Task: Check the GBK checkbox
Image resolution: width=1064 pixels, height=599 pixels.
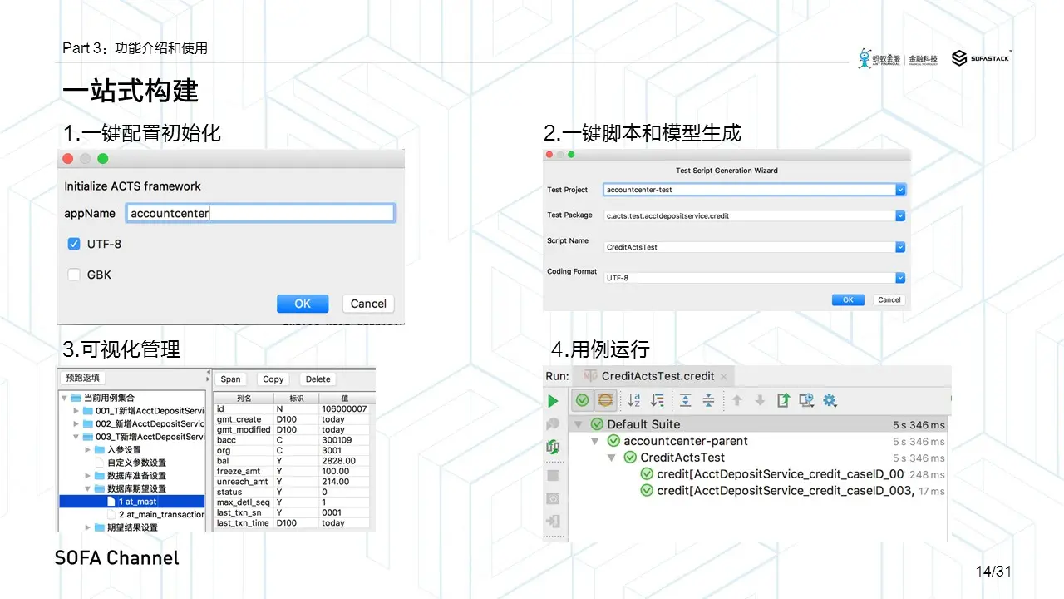Action: [x=74, y=275]
